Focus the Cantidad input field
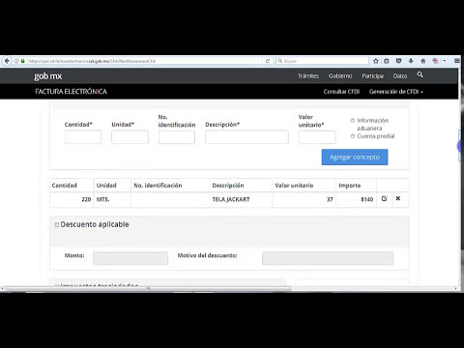Viewport: 464px width, 348px height. click(83, 137)
